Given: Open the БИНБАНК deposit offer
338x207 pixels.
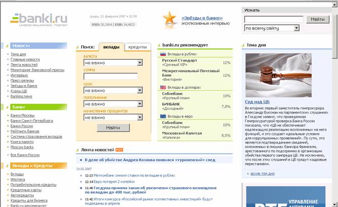Looking at the screenshot, I should tap(171, 104).
